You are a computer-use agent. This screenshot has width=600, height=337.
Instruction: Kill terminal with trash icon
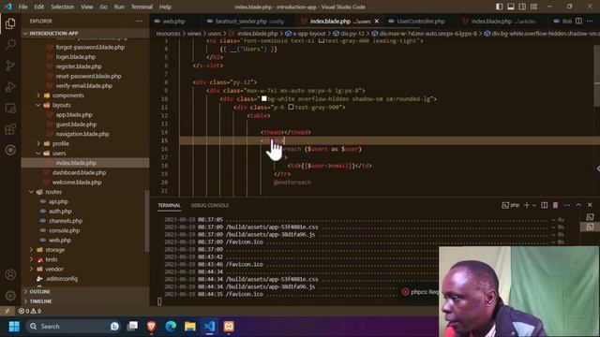coord(555,205)
